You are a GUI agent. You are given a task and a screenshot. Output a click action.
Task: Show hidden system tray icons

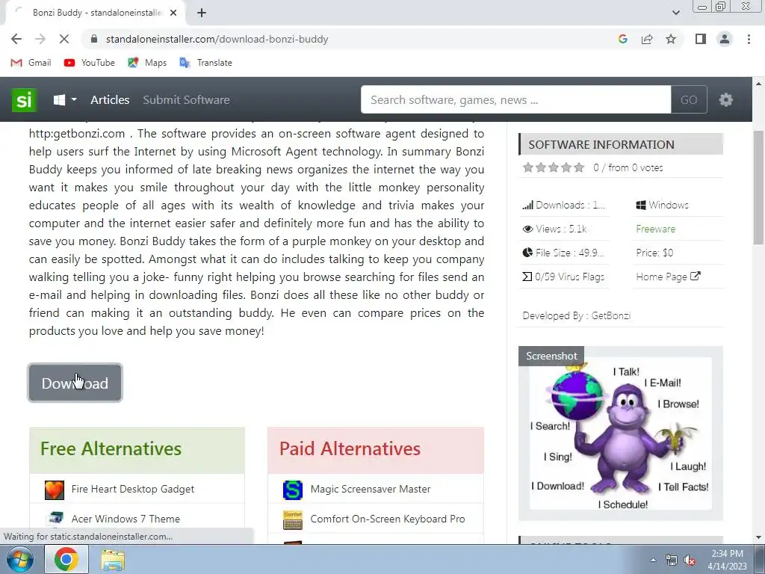click(x=653, y=560)
